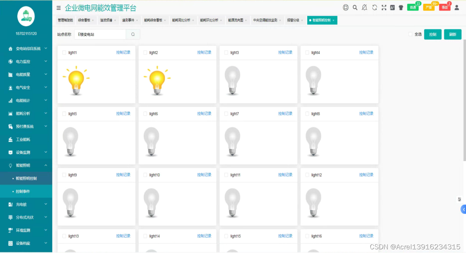Expand the 预付费系统 sidebar menu
Screen dimensions: 466x253
point(26,127)
